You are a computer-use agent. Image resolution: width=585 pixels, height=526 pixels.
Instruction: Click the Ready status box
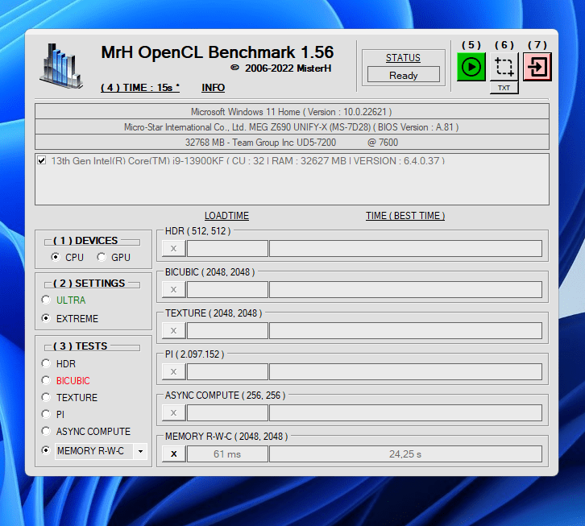404,75
